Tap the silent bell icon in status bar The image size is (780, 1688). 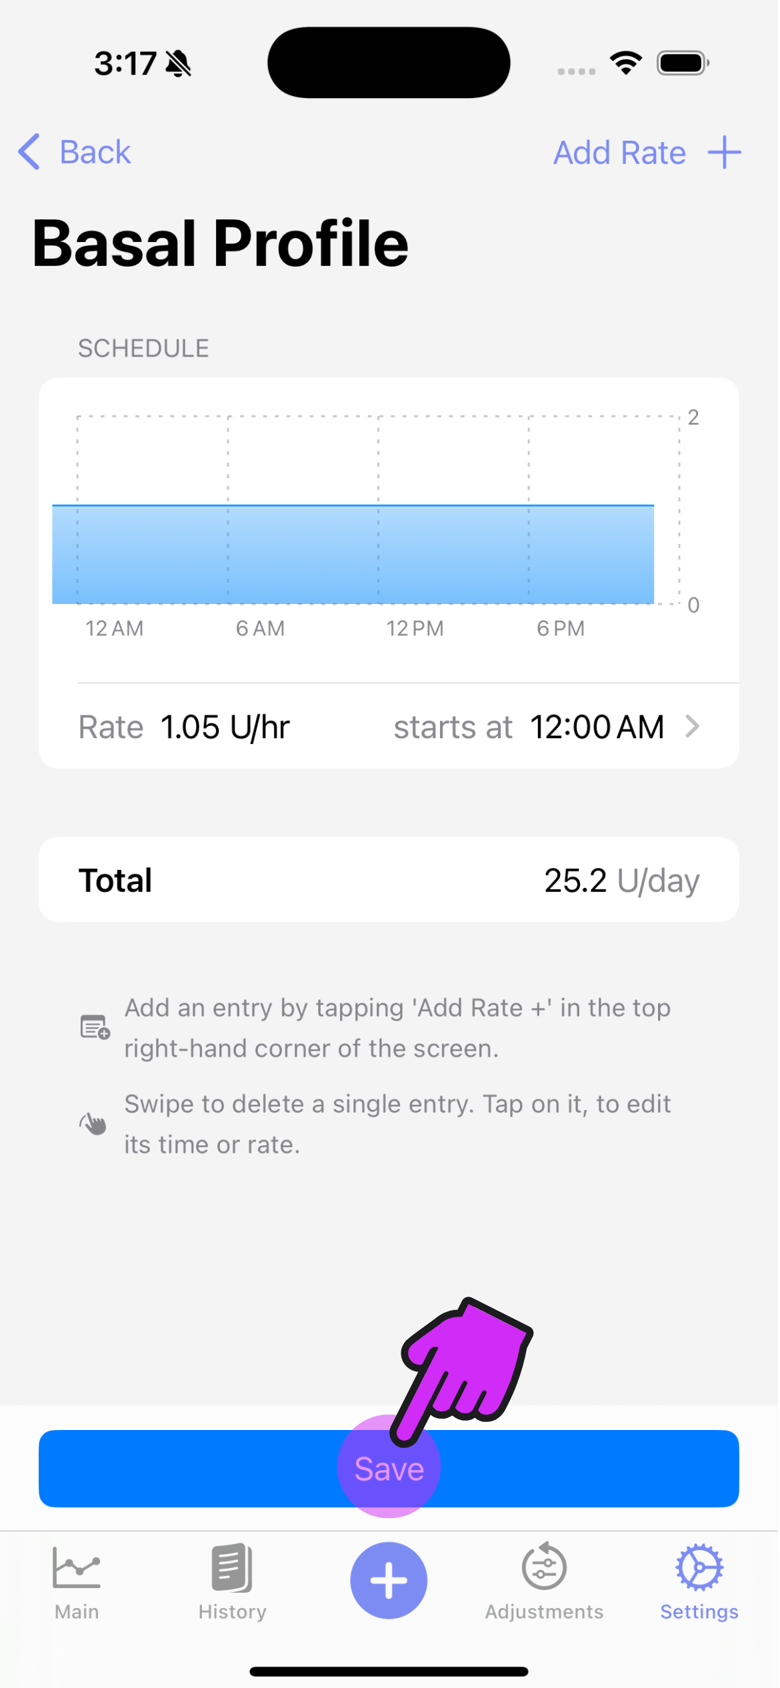click(178, 64)
